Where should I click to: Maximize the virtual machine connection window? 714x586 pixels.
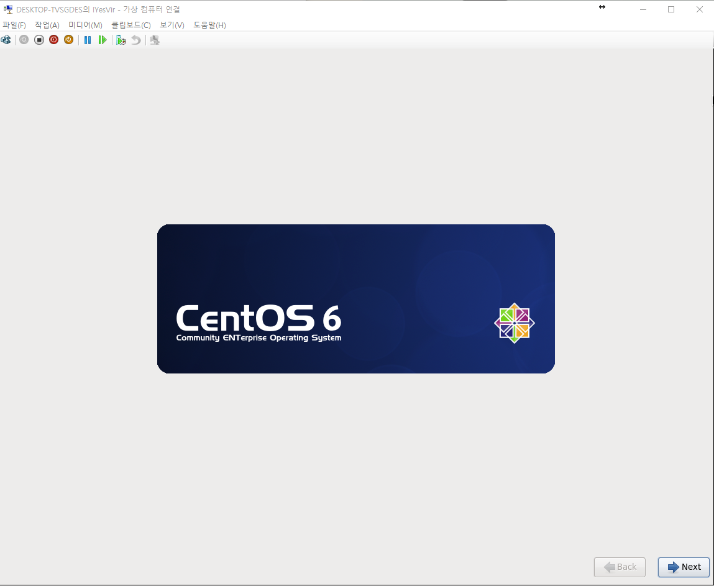click(x=671, y=9)
